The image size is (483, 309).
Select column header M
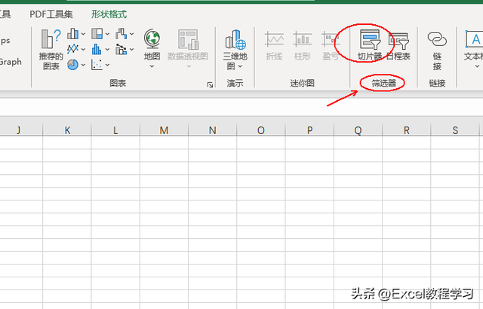pyautogui.click(x=164, y=130)
